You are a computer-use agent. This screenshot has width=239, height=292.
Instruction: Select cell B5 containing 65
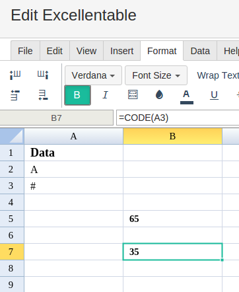(x=172, y=219)
